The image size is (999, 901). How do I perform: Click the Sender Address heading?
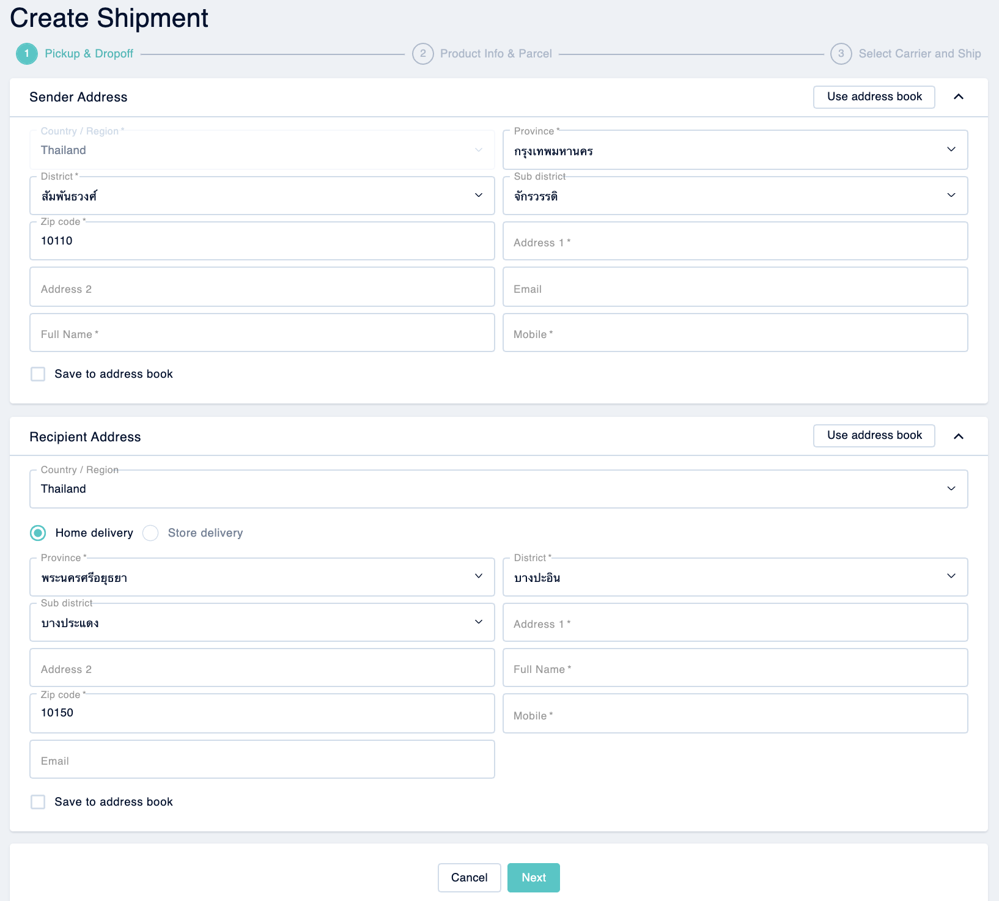(x=78, y=97)
